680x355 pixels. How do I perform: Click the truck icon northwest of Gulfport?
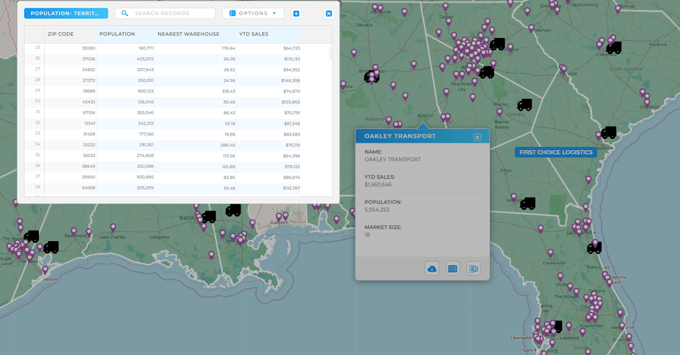click(x=233, y=210)
